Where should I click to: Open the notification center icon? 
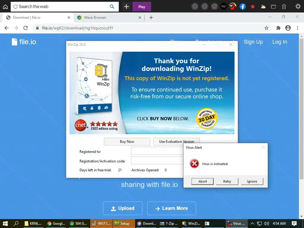pyautogui.click(x=294, y=224)
